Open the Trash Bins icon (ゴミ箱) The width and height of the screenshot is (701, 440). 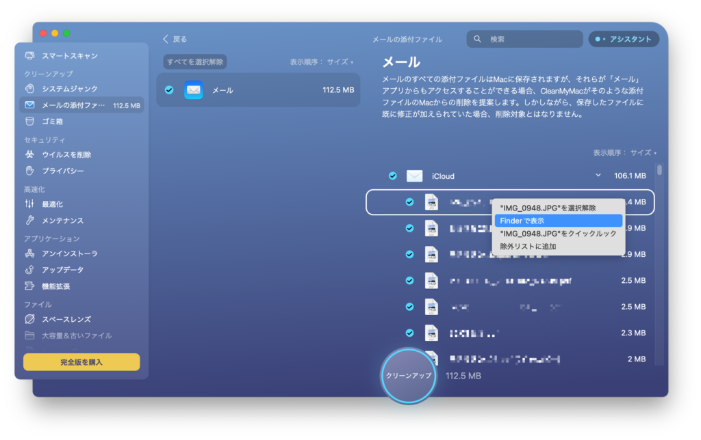[x=29, y=122]
